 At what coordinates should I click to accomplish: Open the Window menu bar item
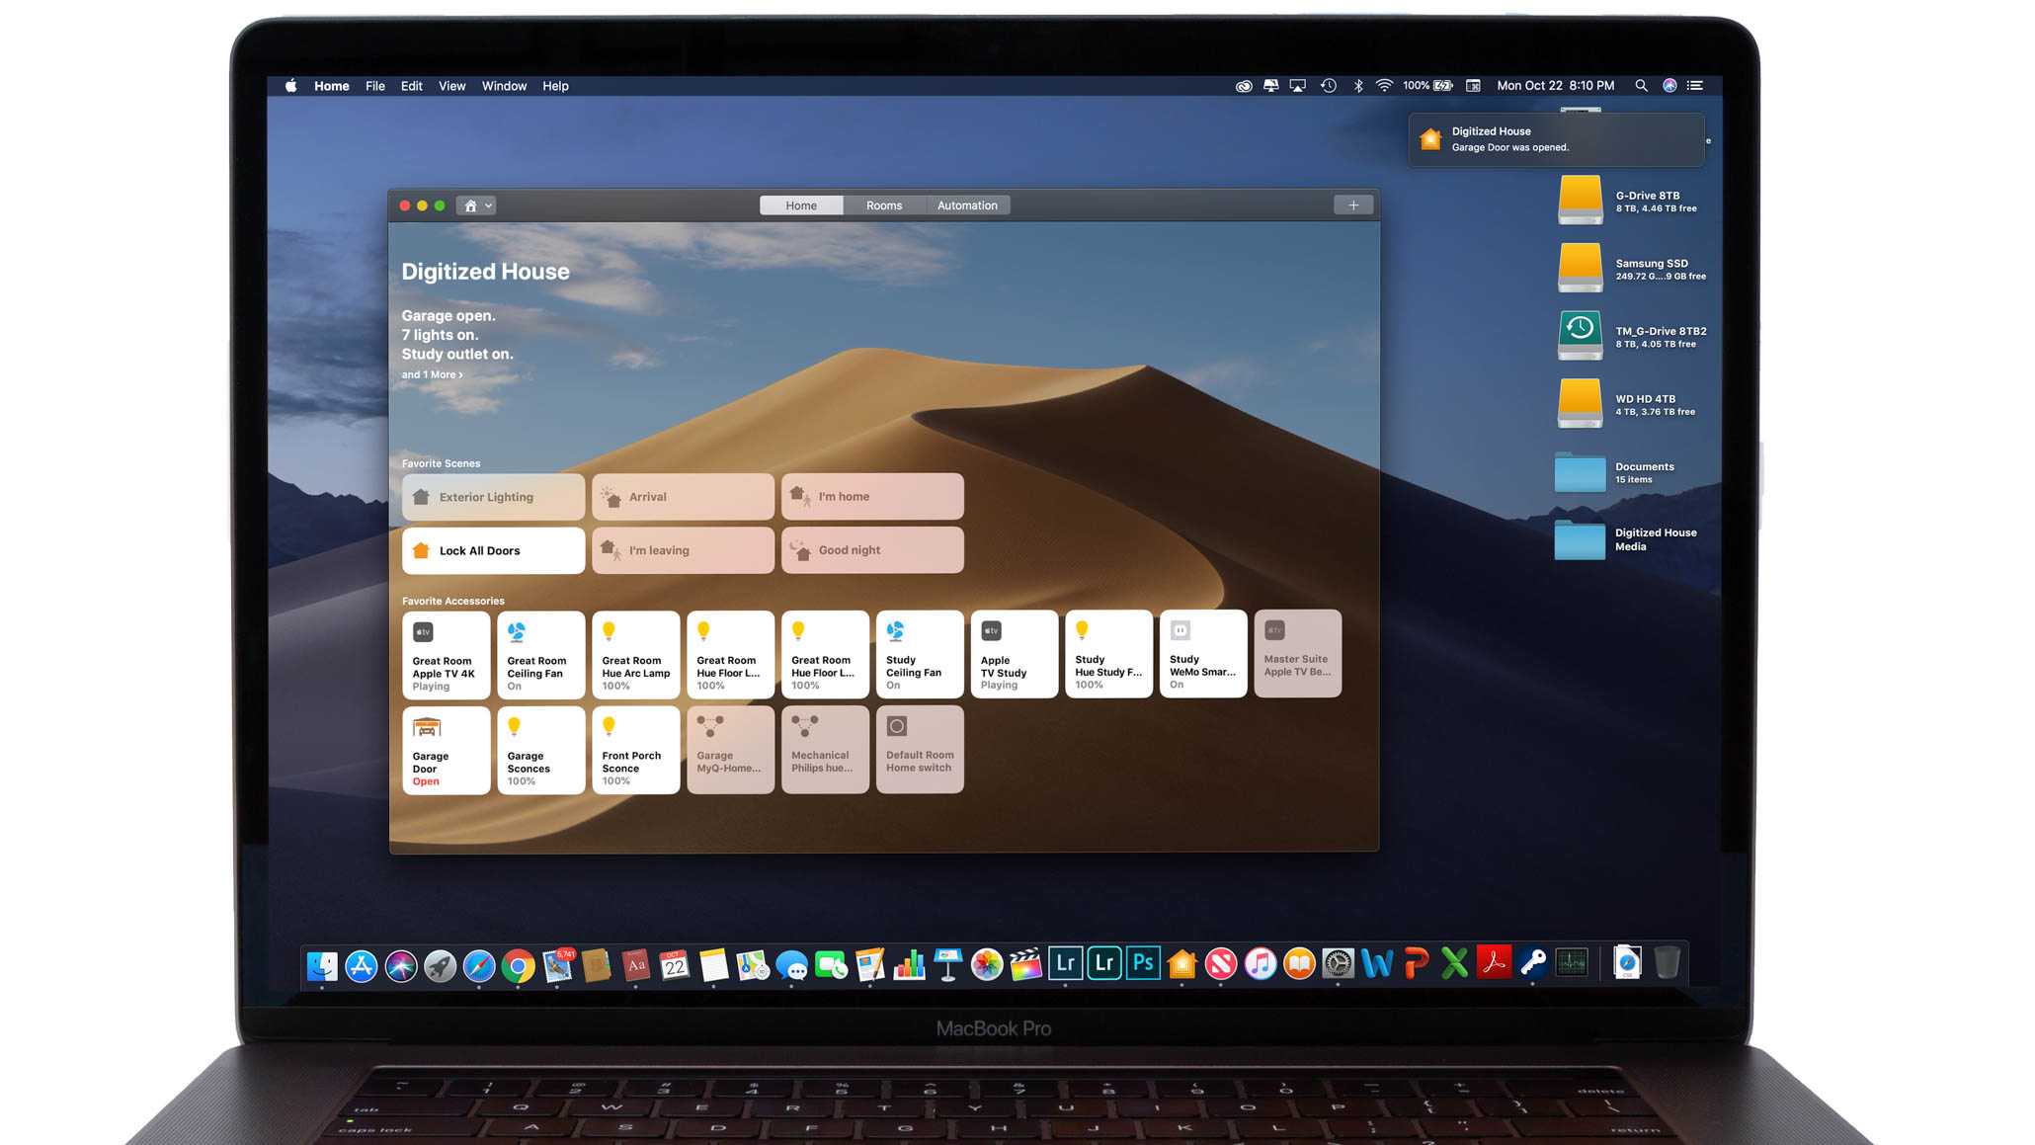coord(502,85)
